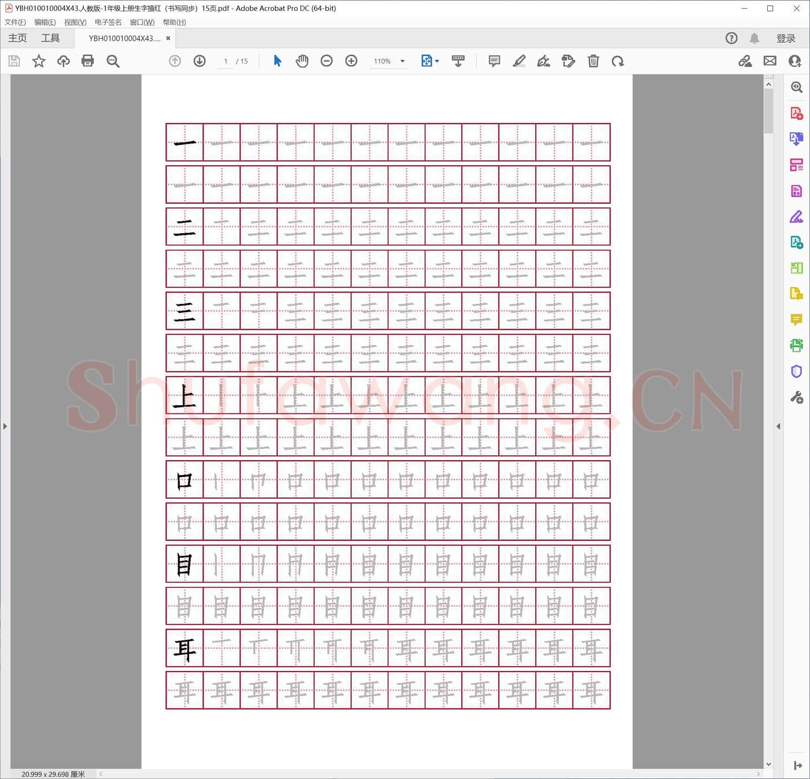Click the bold 耳 model character
Screen dimensions: 810x779
tap(185, 649)
